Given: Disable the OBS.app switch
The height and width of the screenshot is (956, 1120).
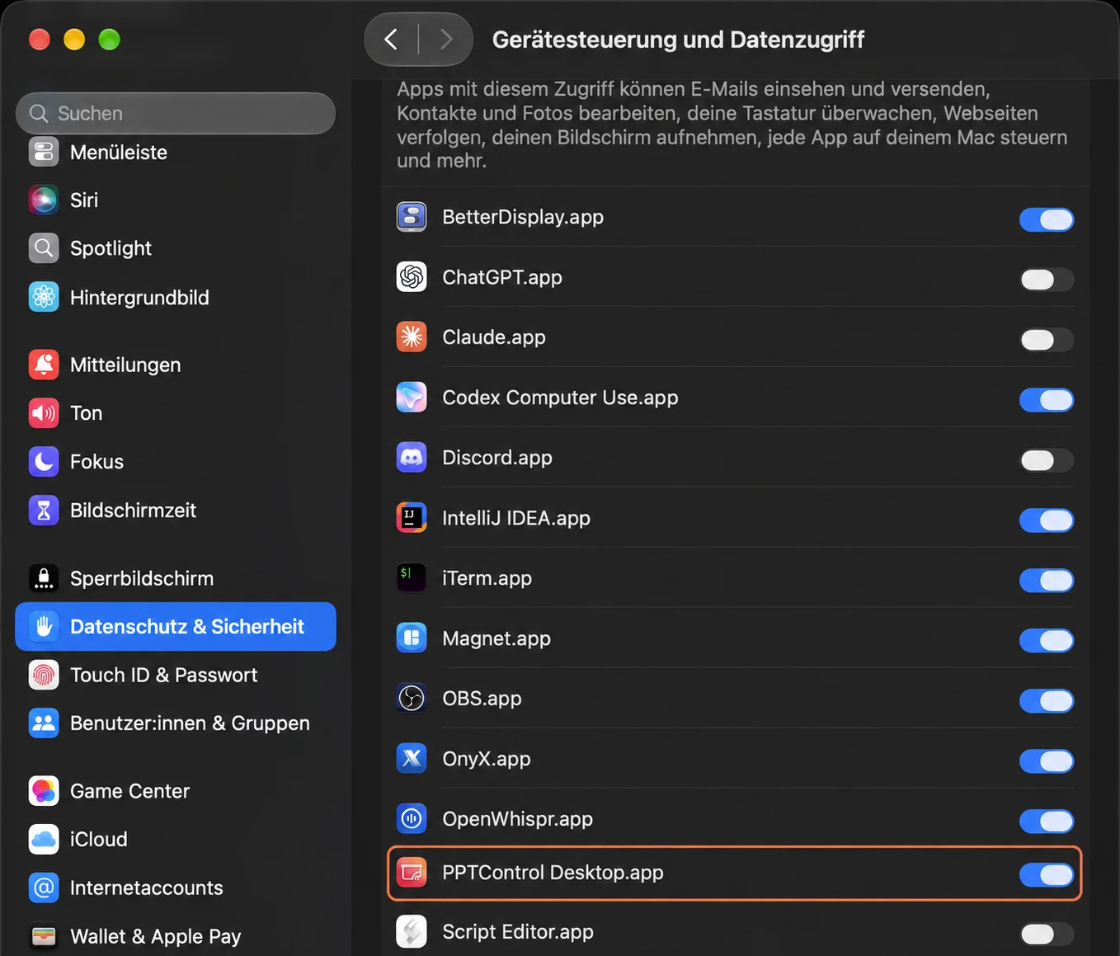Looking at the screenshot, I should click(x=1047, y=701).
